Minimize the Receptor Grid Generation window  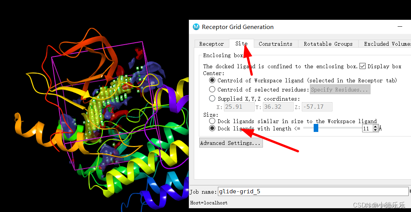400,27
